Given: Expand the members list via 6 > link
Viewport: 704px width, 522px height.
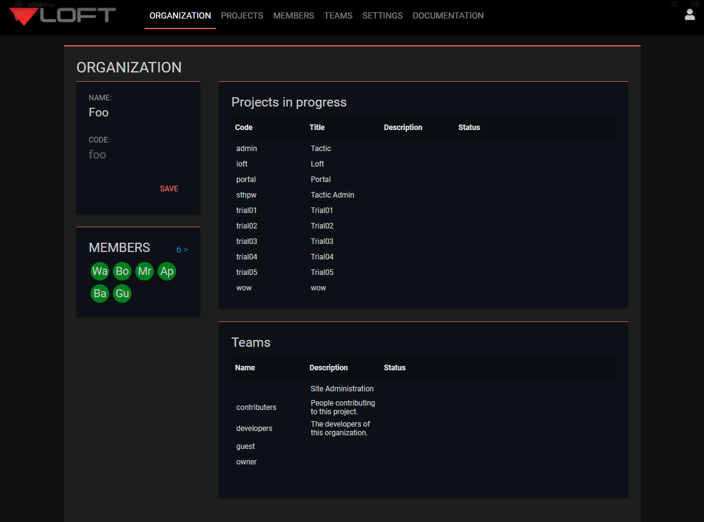Looking at the screenshot, I should point(182,250).
